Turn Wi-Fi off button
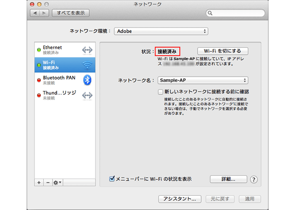This screenshot has height=210, width=296. tap(222, 51)
